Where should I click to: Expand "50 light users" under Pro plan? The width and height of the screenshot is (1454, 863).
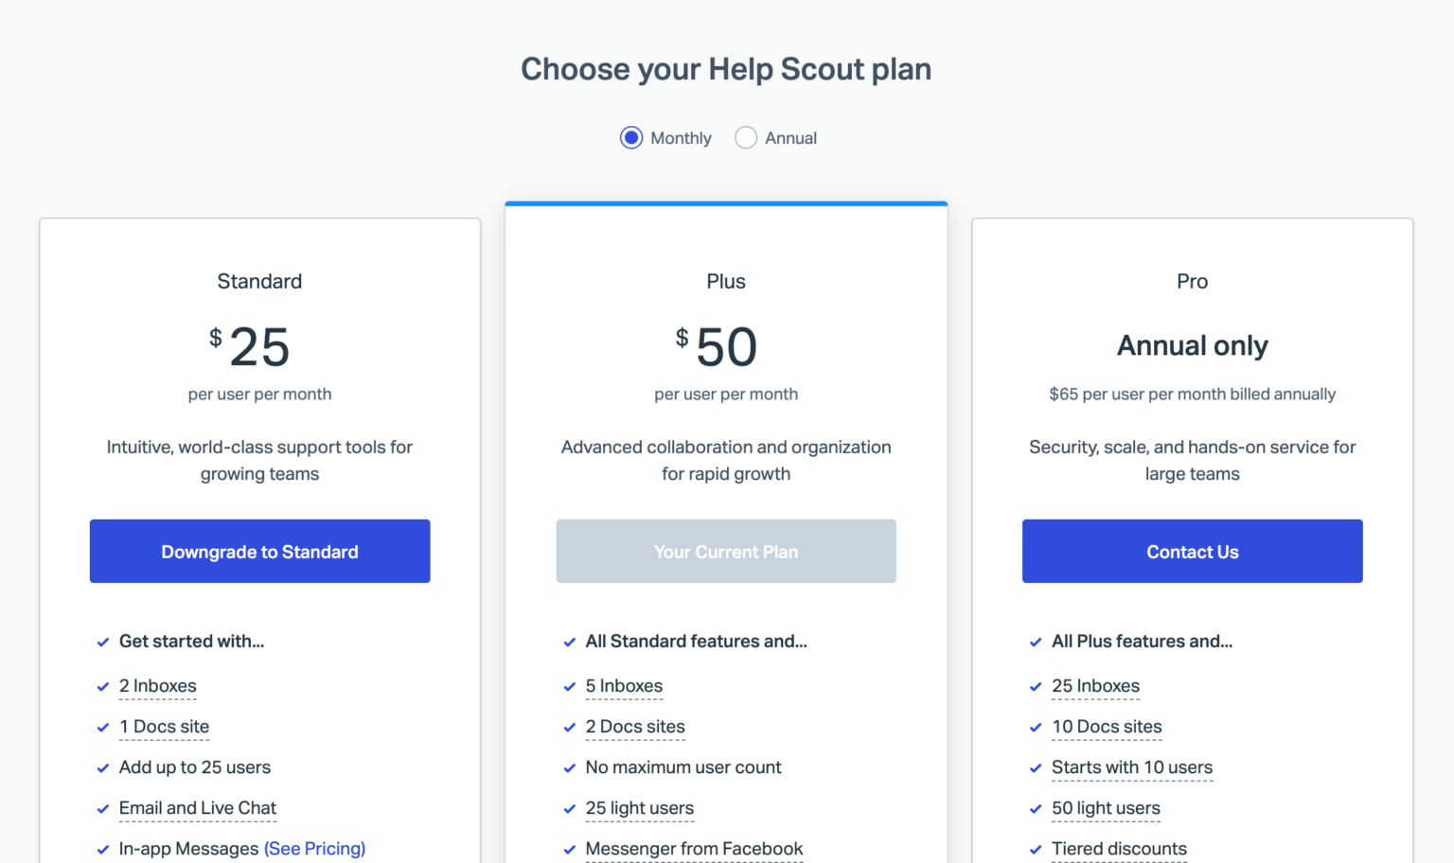point(1106,808)
